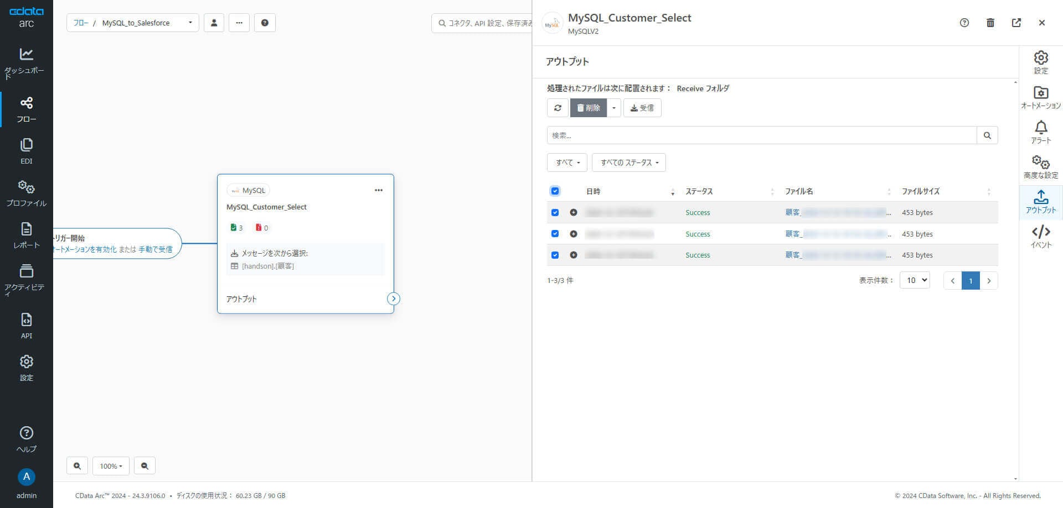Viewport: 1063px width, 508px height.
Task: Open 設定 settings in the left sidebar
Action: pos(26,368)
